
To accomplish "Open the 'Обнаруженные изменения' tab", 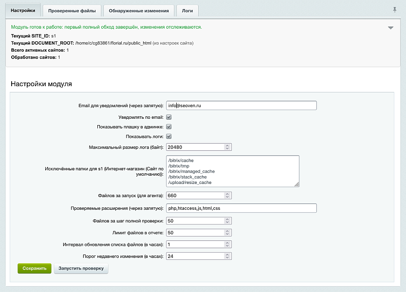I will (140, 10).
